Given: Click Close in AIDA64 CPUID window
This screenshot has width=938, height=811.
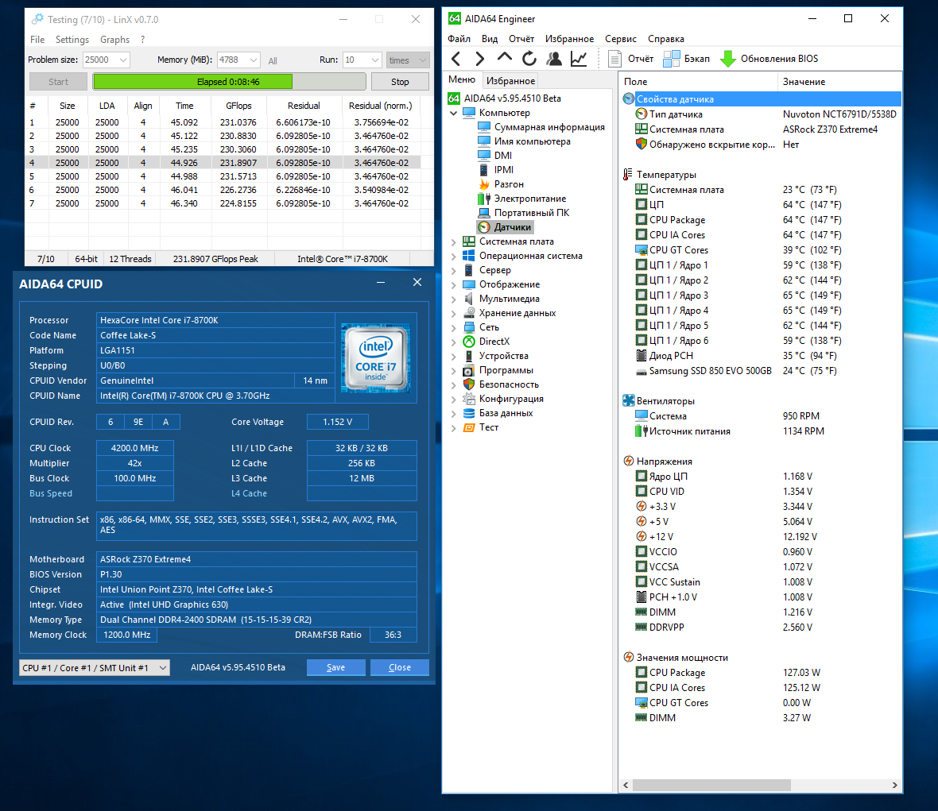Looking at the screenshot, I should [x=400, y=667].
